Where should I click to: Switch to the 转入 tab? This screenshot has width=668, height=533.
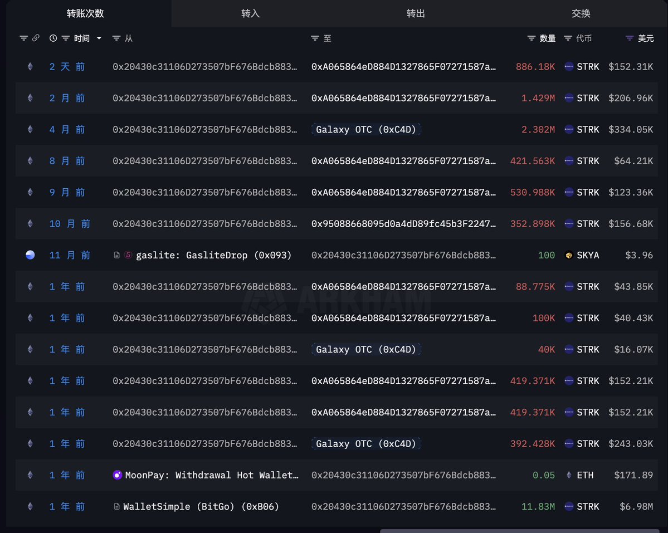[250, 13]
